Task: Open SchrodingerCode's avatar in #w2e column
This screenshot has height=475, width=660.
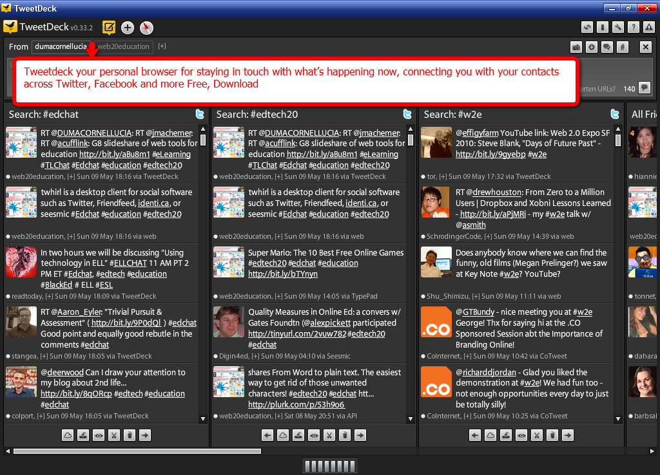Action: (436, 202)
